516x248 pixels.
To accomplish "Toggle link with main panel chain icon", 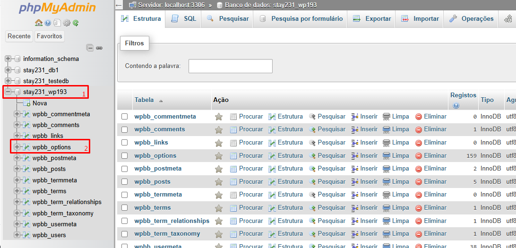I will pyautogui.click(x=99, y=48).
